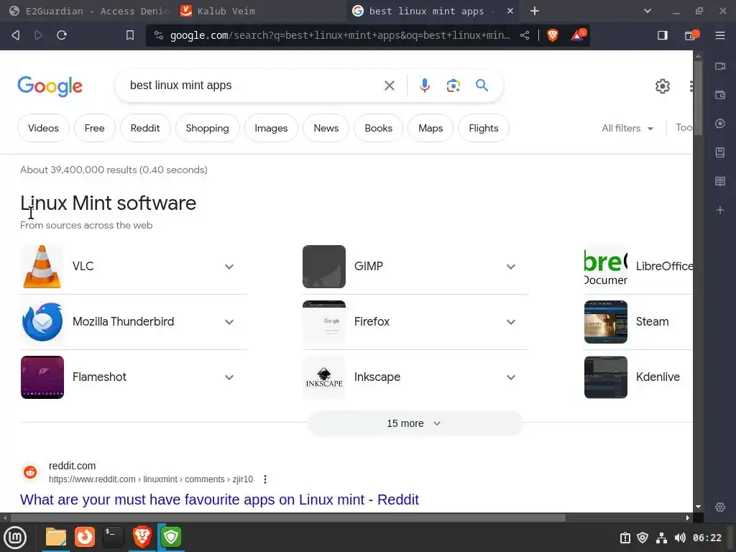The width and height of the screenshot is (736, 552).
Task: Open the Brave Rewards triangle icon
Action: click(x=578, y=35)
